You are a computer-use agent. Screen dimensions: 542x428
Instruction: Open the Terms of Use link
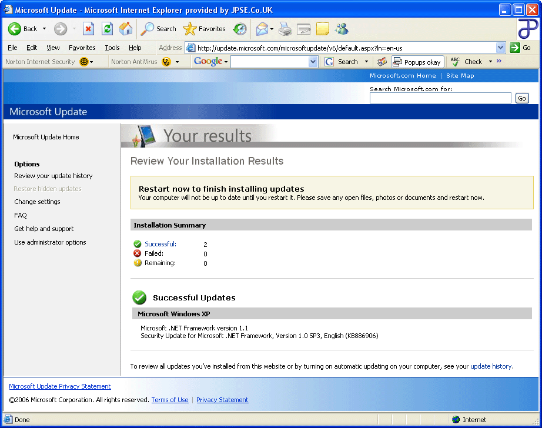[170, 400]
